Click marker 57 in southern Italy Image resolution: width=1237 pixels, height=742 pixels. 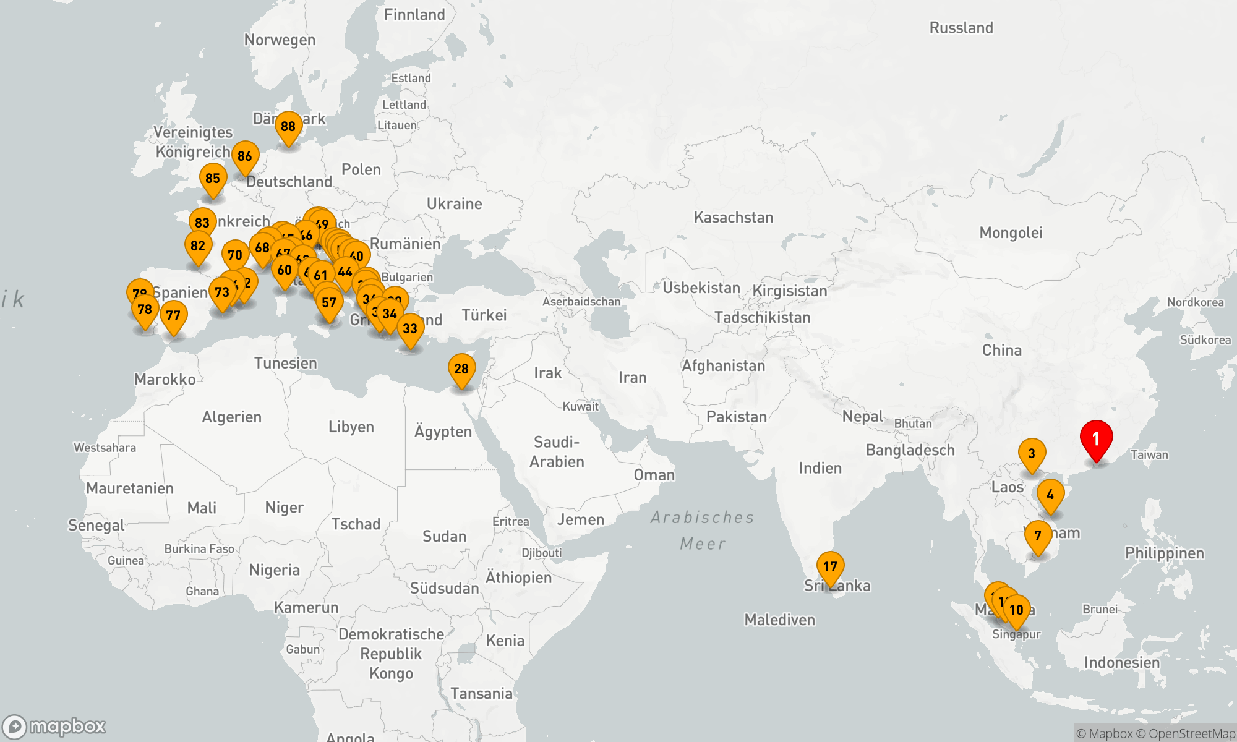[x=329, y=303]
